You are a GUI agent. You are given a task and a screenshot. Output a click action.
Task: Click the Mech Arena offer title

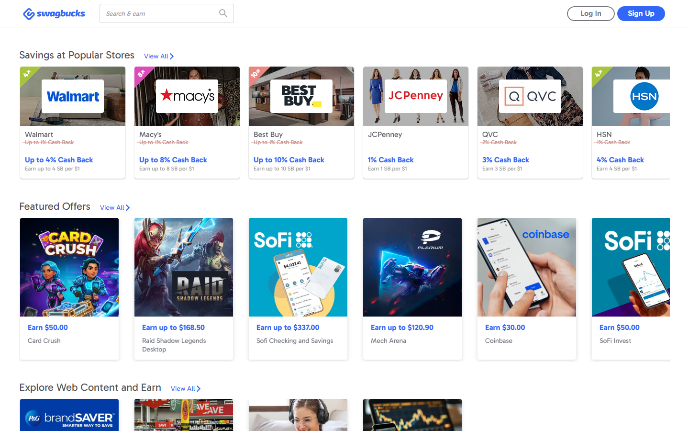tap(389, 340)
